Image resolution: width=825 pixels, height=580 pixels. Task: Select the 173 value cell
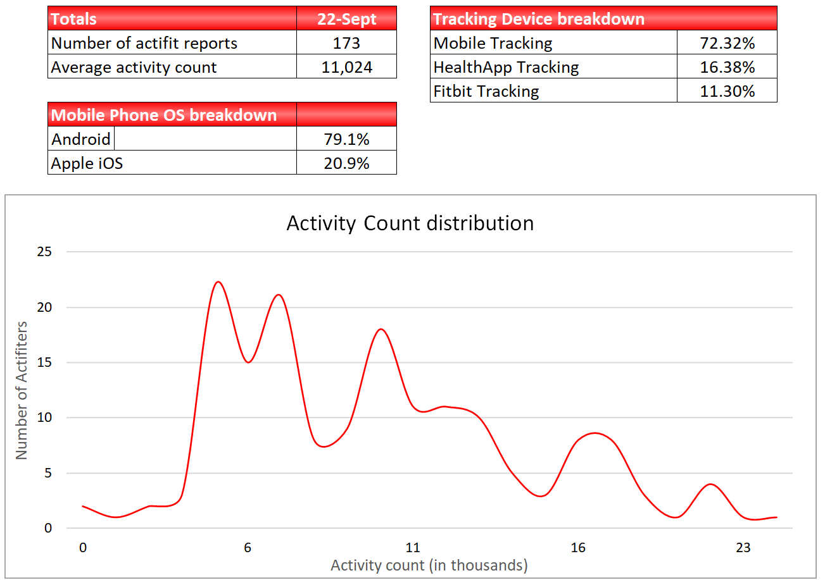pyautogui.click(x=347, y=42)
